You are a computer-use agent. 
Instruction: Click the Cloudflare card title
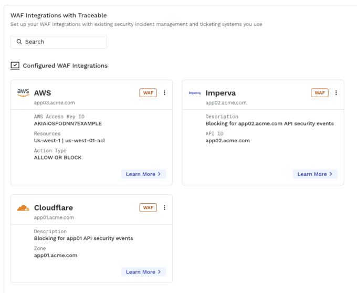click(x=54, y=207)
